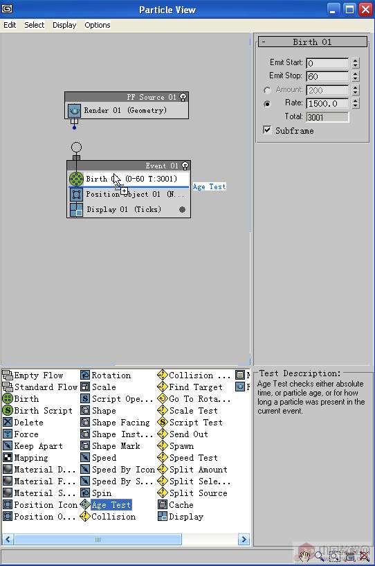Click the Emit Start input field
Screen dimensions: 375x566
(327, 63)
